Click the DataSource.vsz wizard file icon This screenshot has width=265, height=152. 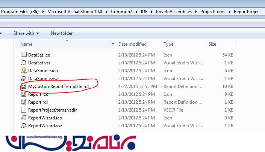click(x=24, y=79)
